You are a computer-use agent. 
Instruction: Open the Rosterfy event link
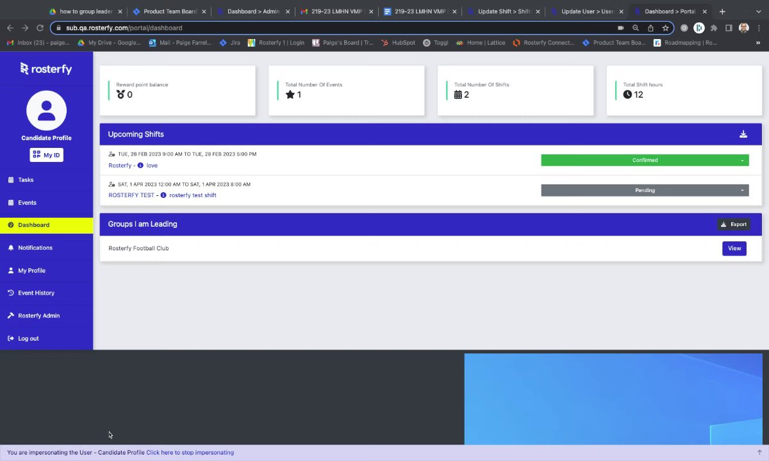click(120, 165)
